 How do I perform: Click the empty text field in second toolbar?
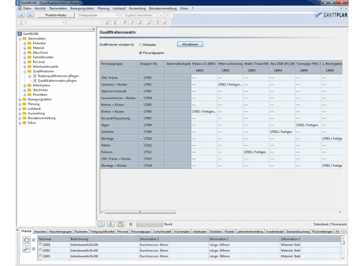(x=84, y=22)
